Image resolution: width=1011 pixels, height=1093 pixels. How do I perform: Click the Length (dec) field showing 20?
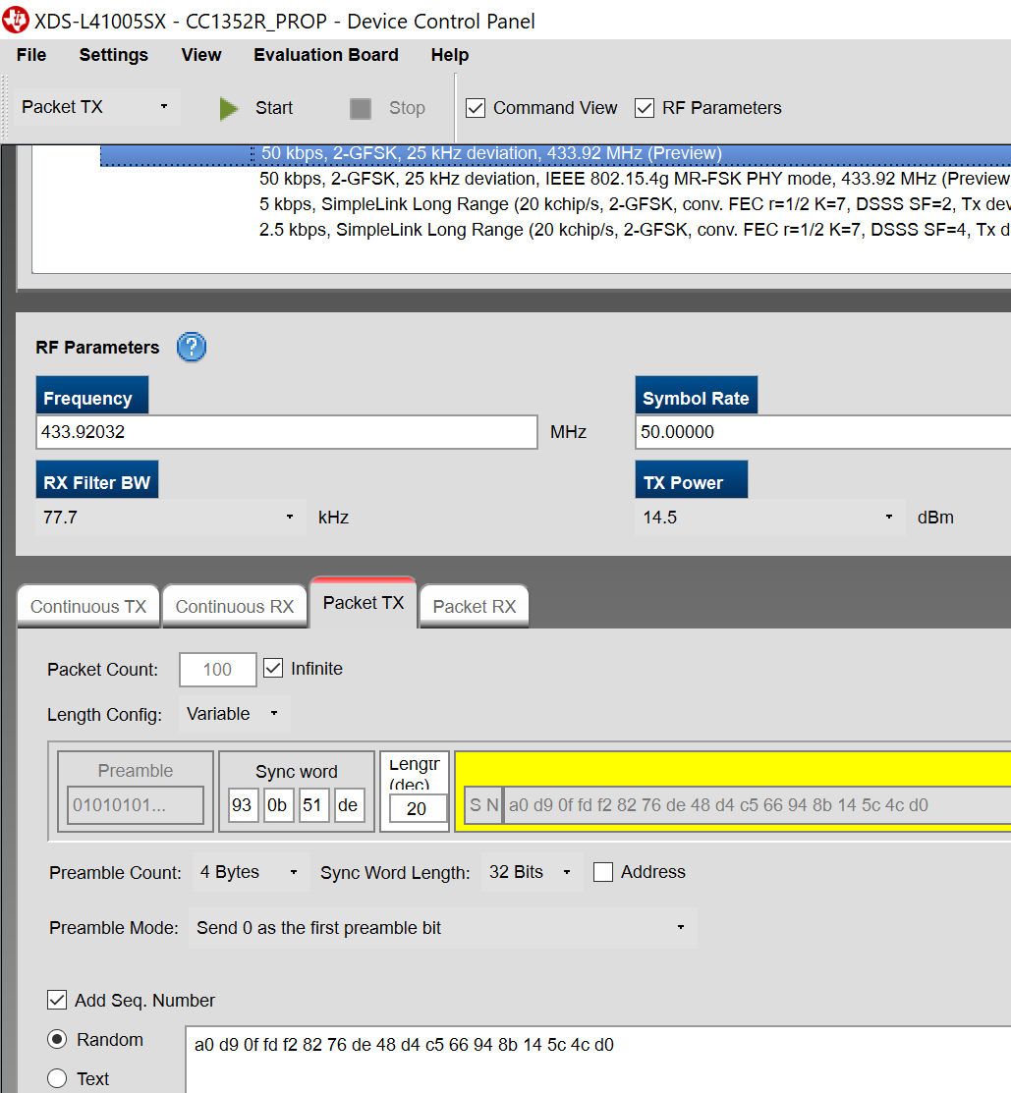pos(417,808)
